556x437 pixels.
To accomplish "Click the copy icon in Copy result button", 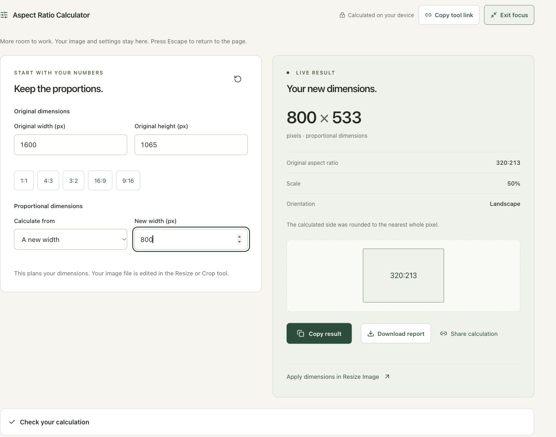I will (301, 334).
